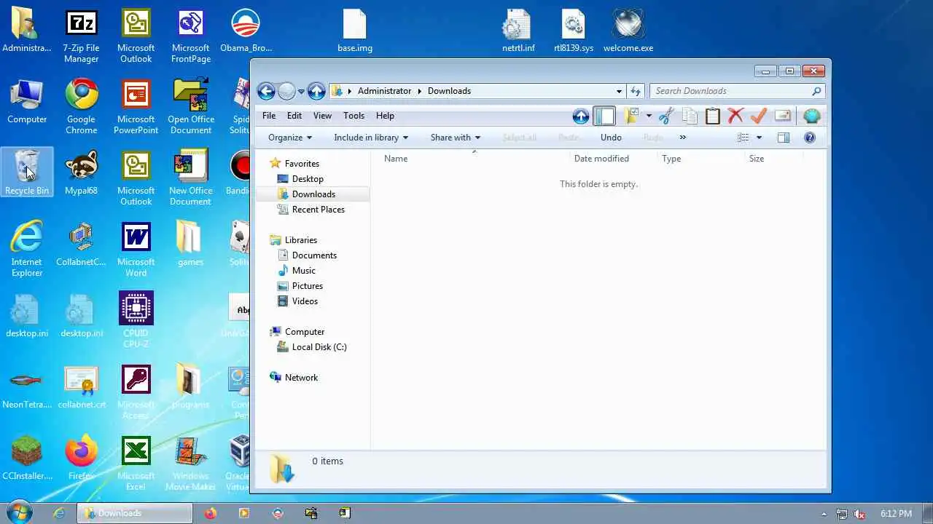Select Documents under Libraries
This screenshot has width=933, height=524.
click(x=314, y=255)
